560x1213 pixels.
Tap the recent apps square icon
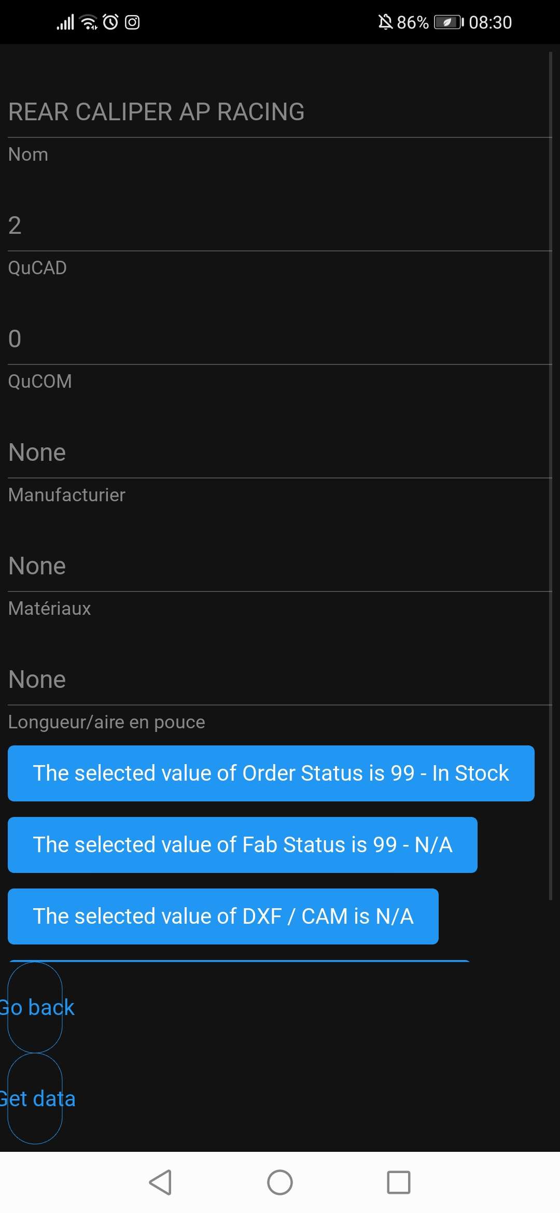tap(398, 1182)
